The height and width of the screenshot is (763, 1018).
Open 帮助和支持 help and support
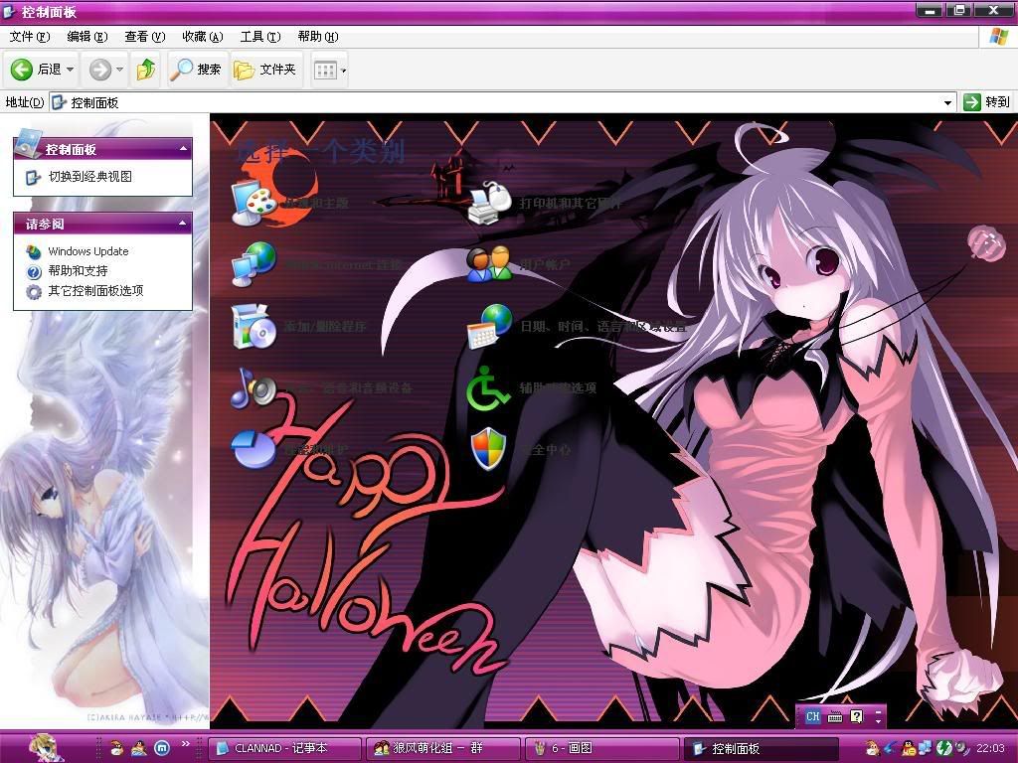click(x=78, y=270)
